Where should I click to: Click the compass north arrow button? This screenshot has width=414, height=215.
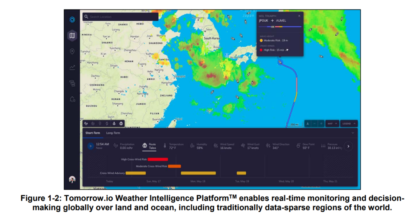coord(307,124)
